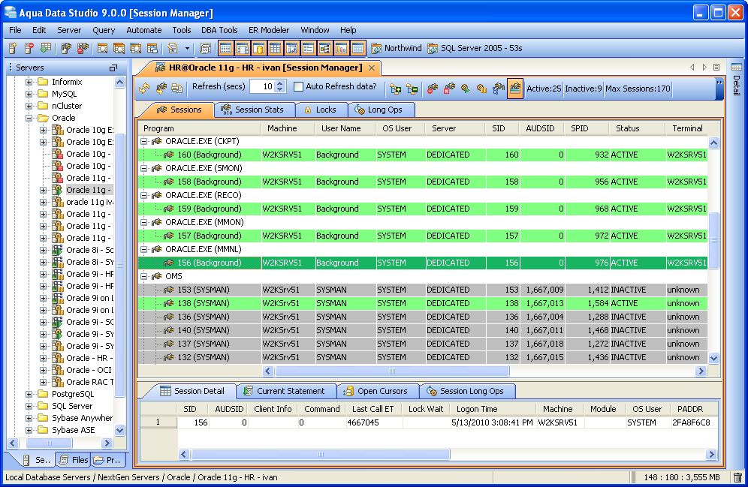Toggle the highlighted session color-coding button

coord(514,89)
